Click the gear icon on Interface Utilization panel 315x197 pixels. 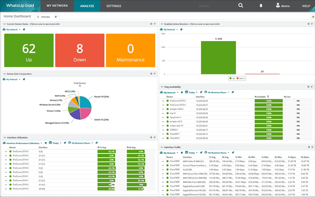click(x=151, y=137)
